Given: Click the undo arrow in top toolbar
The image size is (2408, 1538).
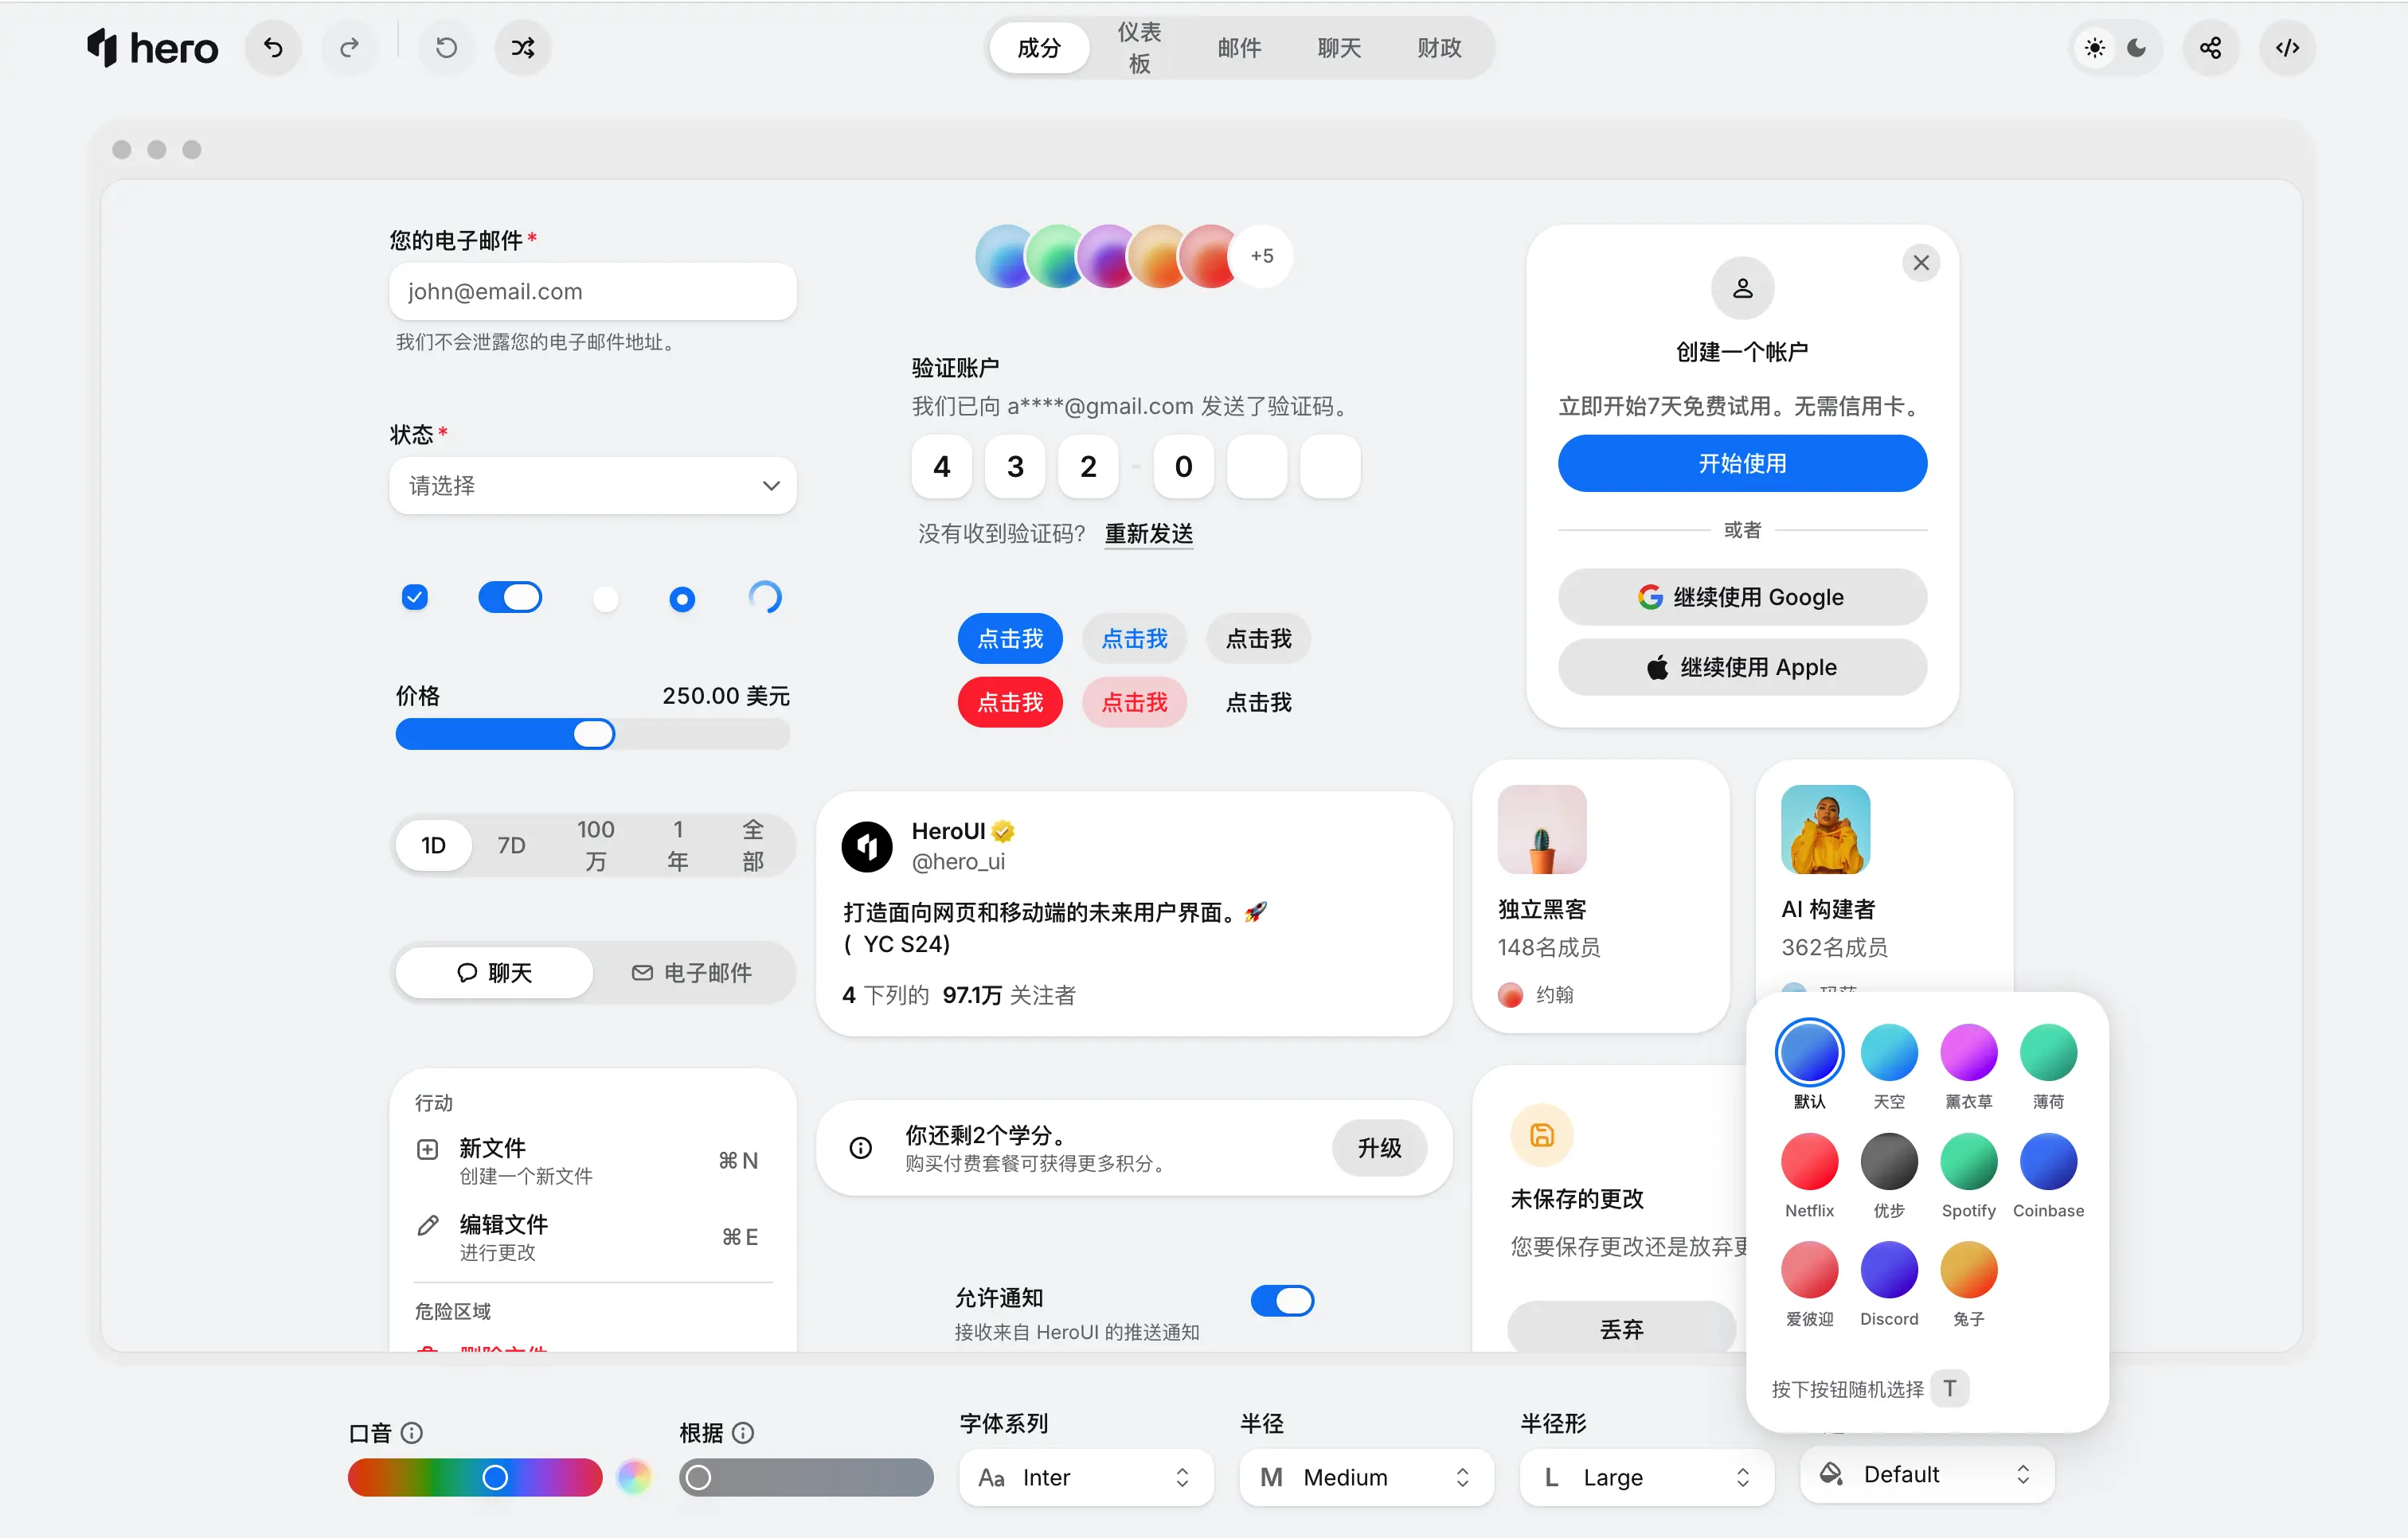Looking at the screenshot, I should [273, 47].
